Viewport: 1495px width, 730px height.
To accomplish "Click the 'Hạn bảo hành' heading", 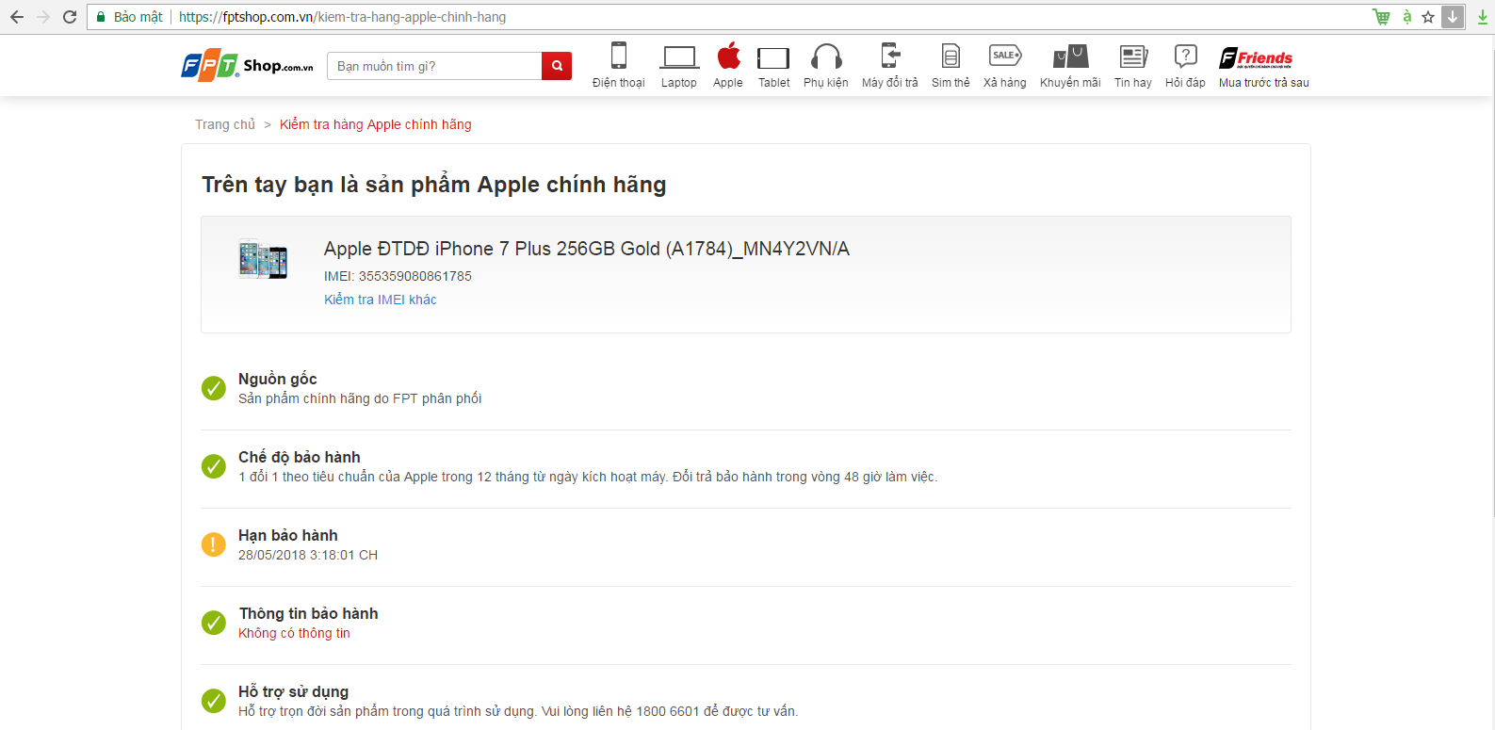I will 288,535.
